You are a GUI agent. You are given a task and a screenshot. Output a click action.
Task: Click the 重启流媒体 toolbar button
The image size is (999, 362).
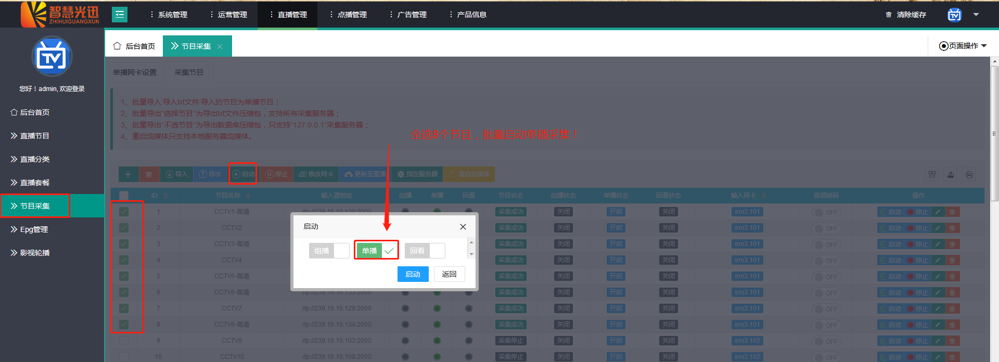point(469,174)
